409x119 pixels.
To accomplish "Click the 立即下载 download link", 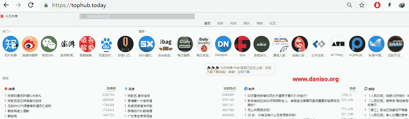I will (x=244, y=72).
